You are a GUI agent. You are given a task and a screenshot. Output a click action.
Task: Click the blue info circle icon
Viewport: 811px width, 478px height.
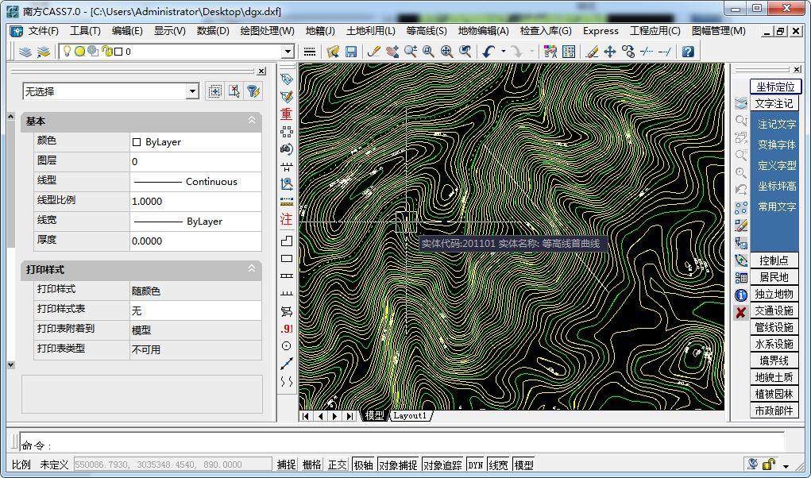click(741, 295)
